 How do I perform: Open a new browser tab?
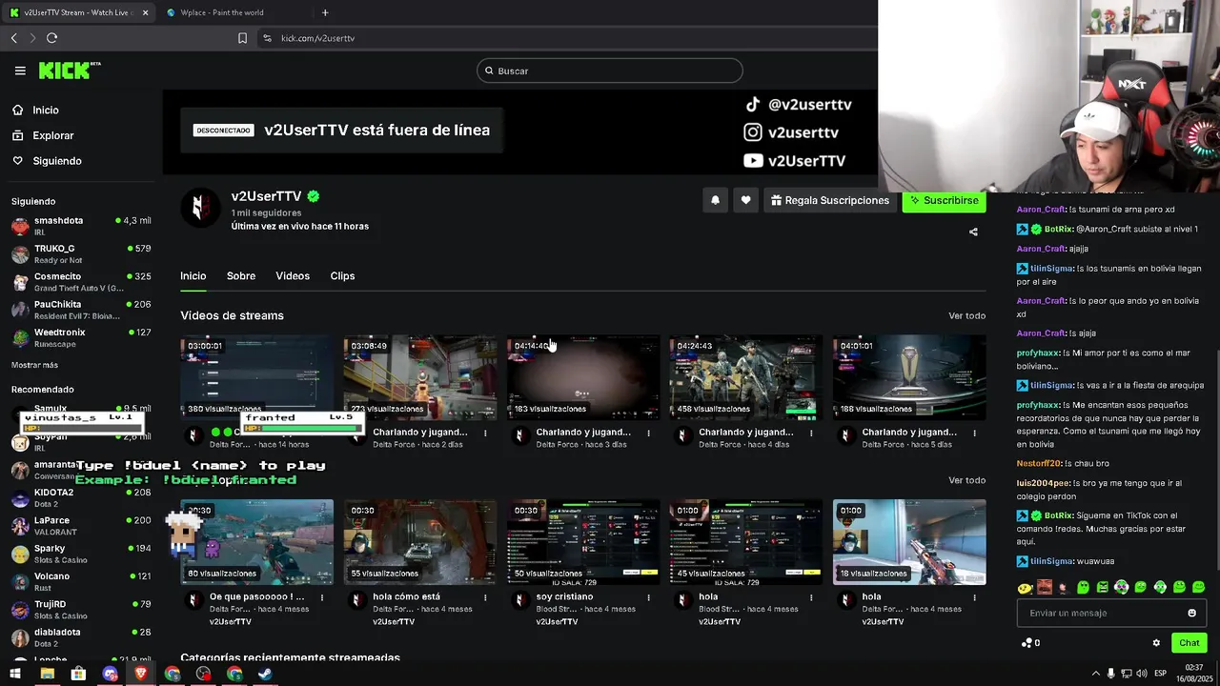tap(325, 12)
